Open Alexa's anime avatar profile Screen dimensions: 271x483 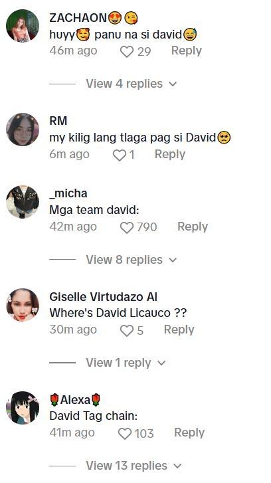[23, 408]
